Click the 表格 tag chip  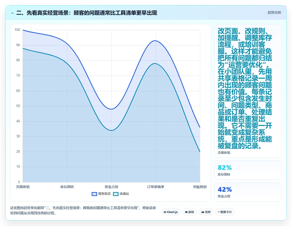[x=189, y=212]
